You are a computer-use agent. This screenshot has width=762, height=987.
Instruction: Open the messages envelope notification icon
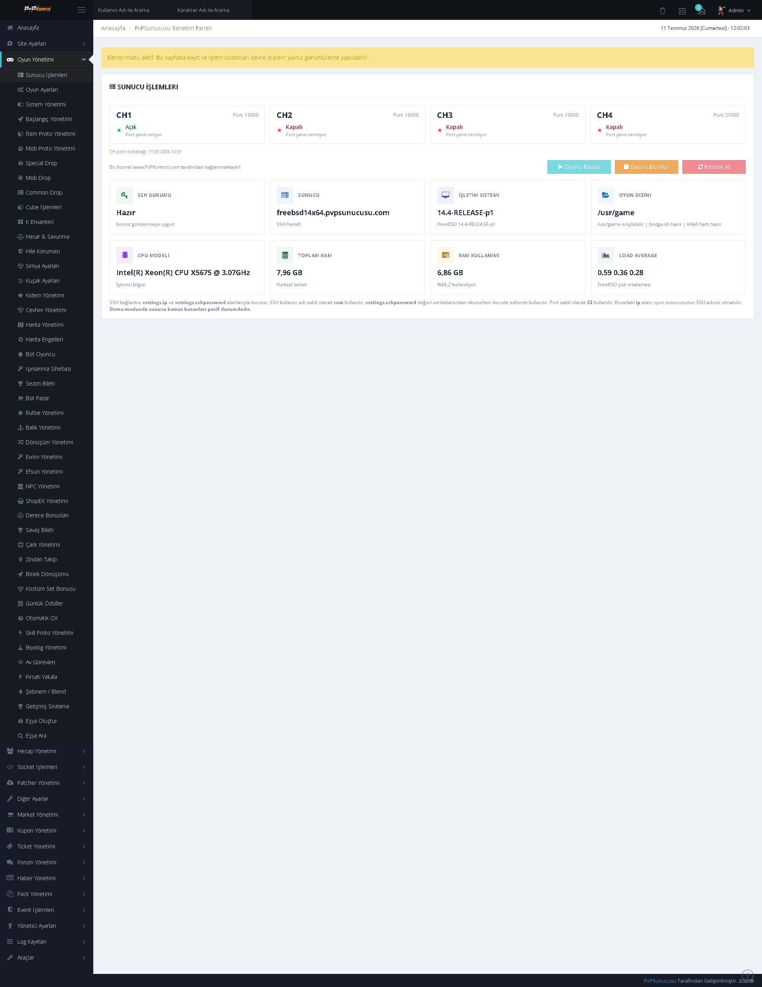[x=701, y=10]
